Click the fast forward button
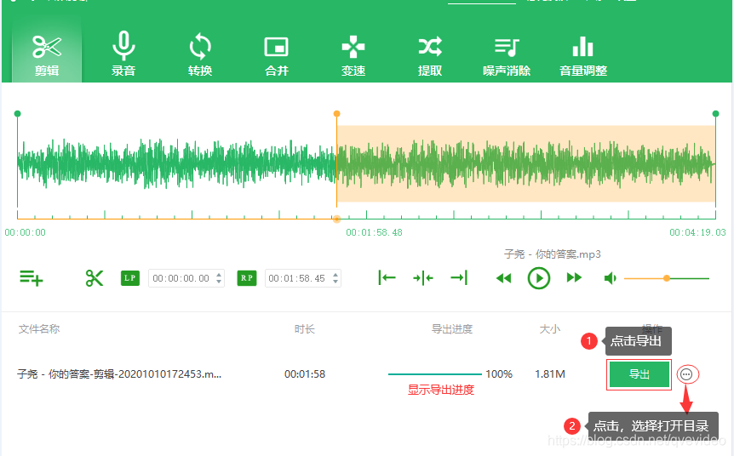The image size is (734, 456). pos(574,278)
